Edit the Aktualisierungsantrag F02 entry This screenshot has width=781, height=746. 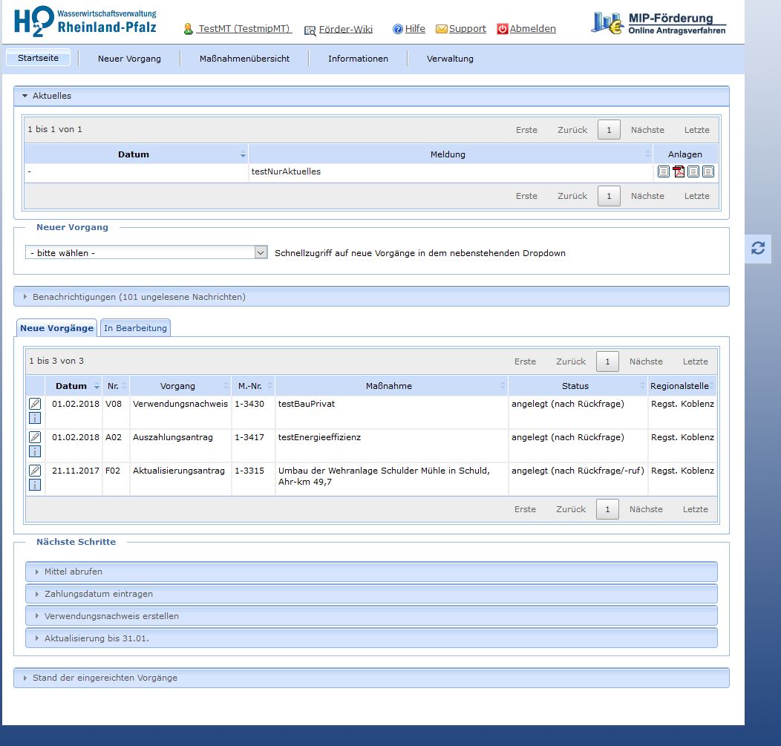(35, 471)
